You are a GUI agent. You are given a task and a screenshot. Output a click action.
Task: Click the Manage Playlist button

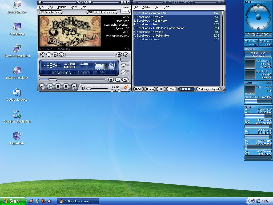coord(208,89)
